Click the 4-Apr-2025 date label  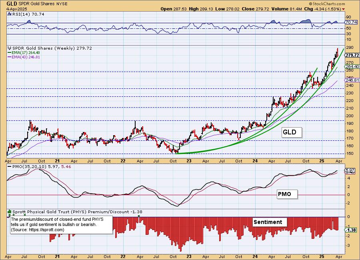tap(17, 9)
